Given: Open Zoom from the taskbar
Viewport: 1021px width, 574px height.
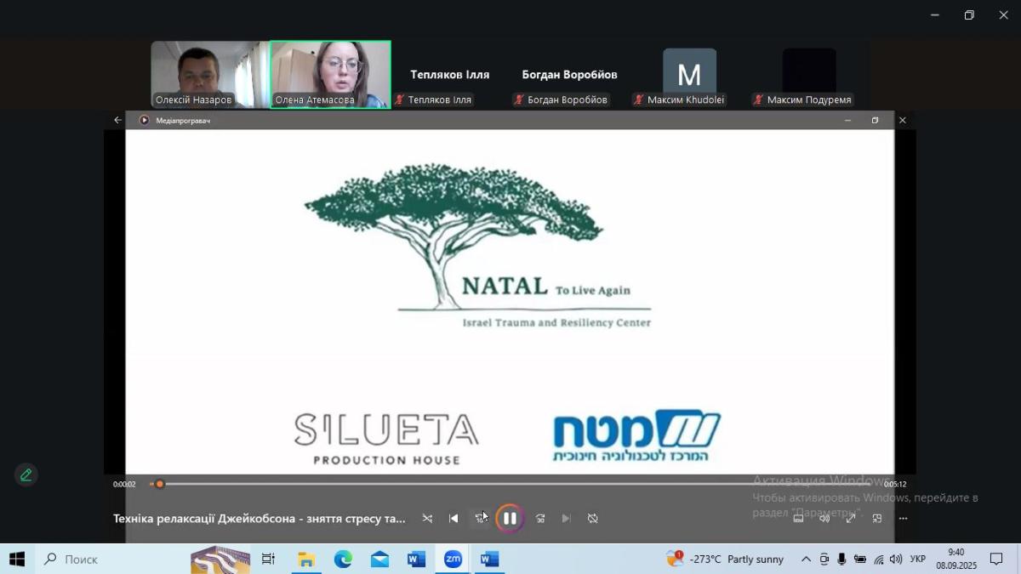Looking at the screenshot, I should pyautogui.click(x=453, y=559).
